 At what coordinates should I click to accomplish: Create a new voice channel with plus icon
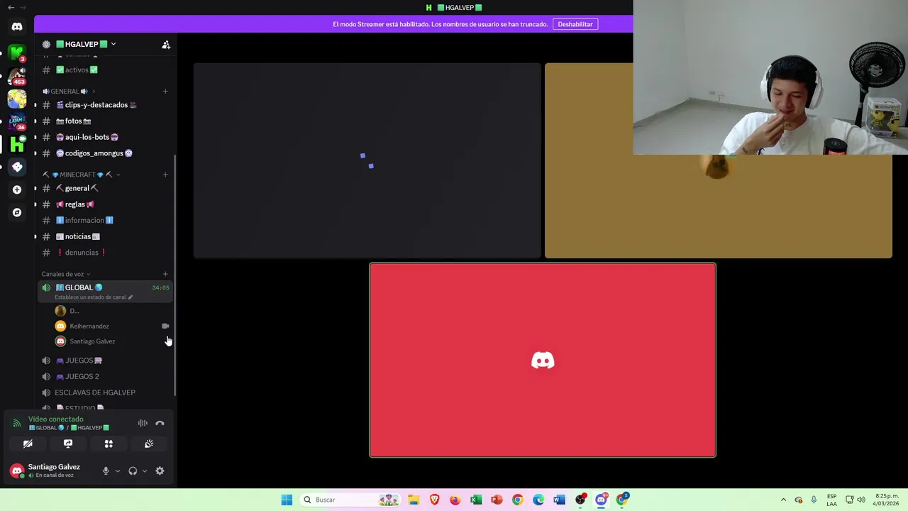pyautogui.click(x=165, y=274)
